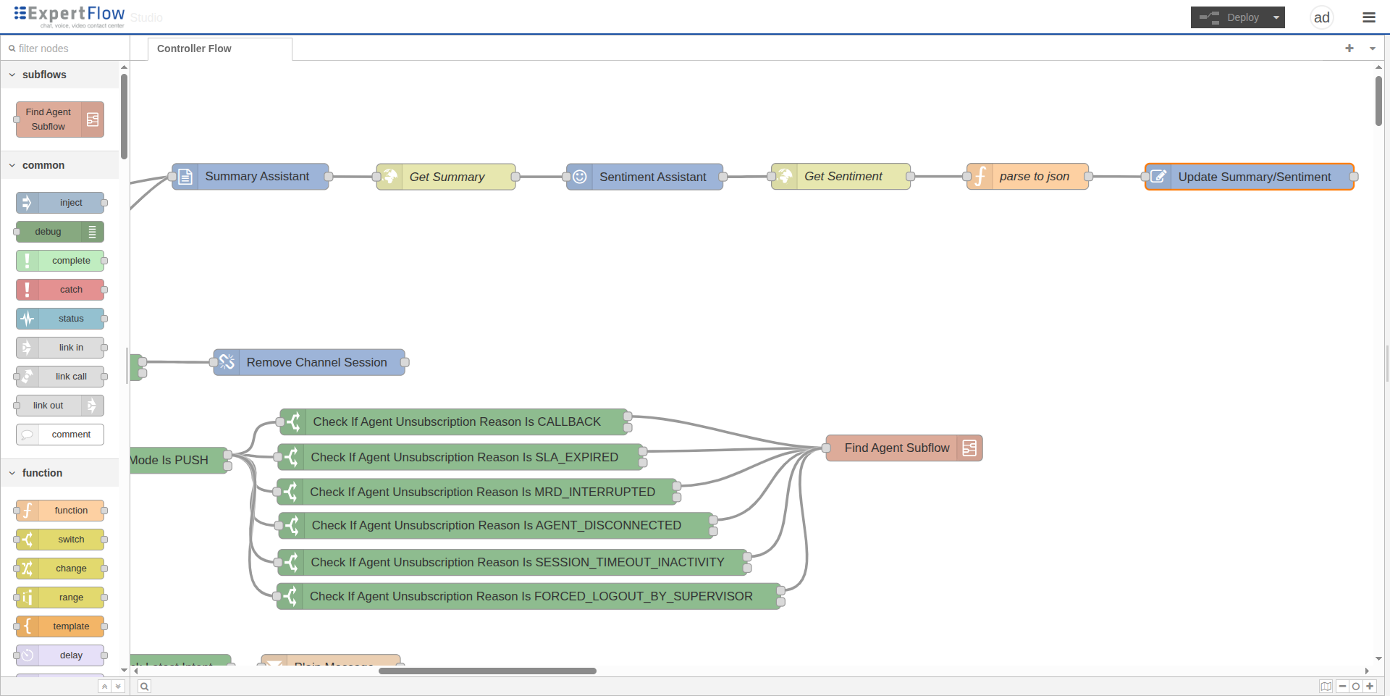Select the Summary Assistant node

pyautogui.click(x=250, y=177)
